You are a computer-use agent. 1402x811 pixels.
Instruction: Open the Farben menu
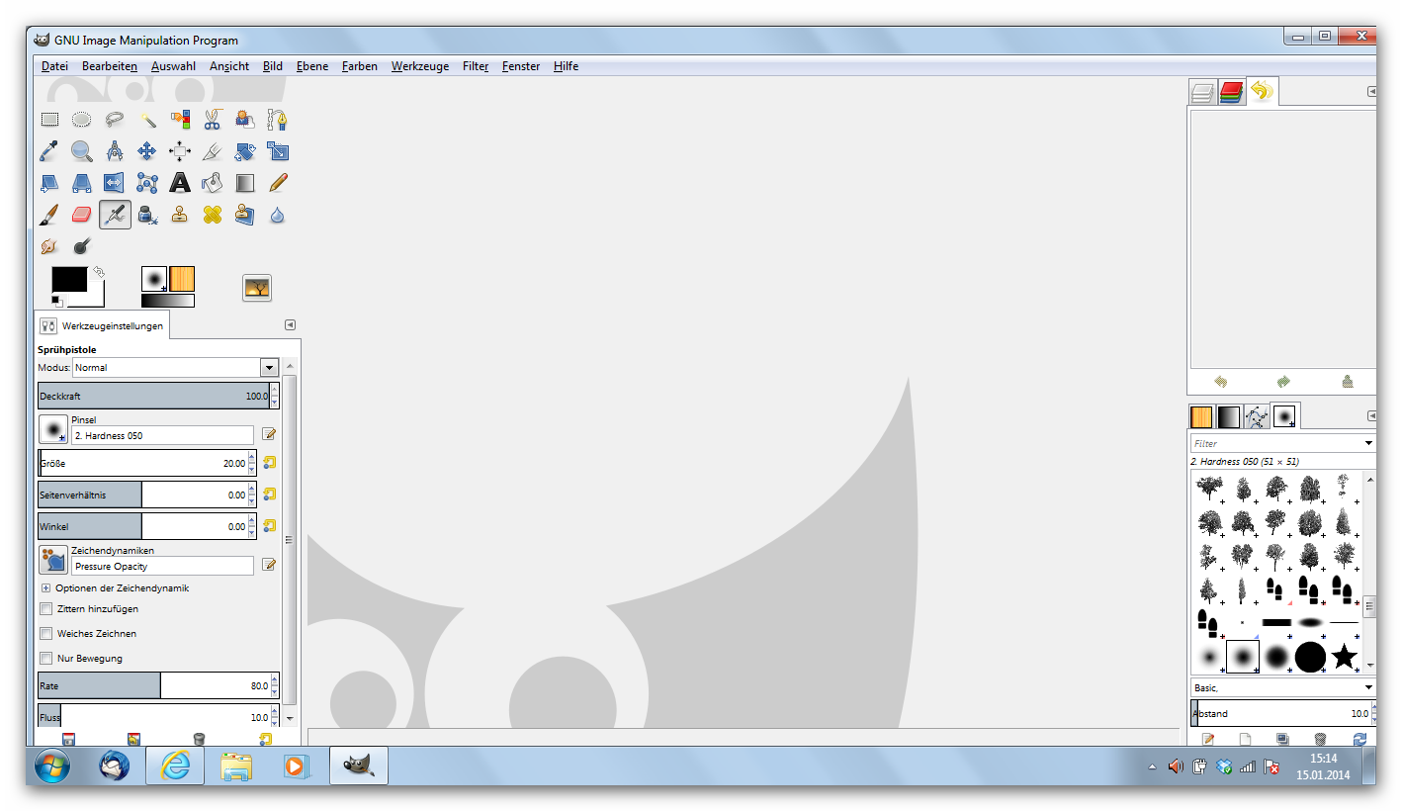pos(360,66)
